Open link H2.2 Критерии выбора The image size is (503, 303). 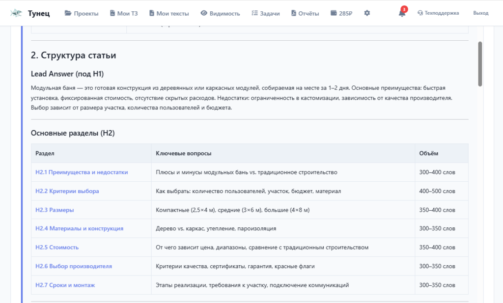tap(67, 191)
